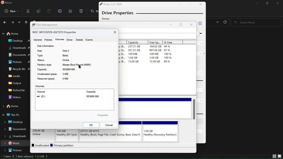283x159 pixels.
Task: Open the media folder in sidebar
Action: 14,76
